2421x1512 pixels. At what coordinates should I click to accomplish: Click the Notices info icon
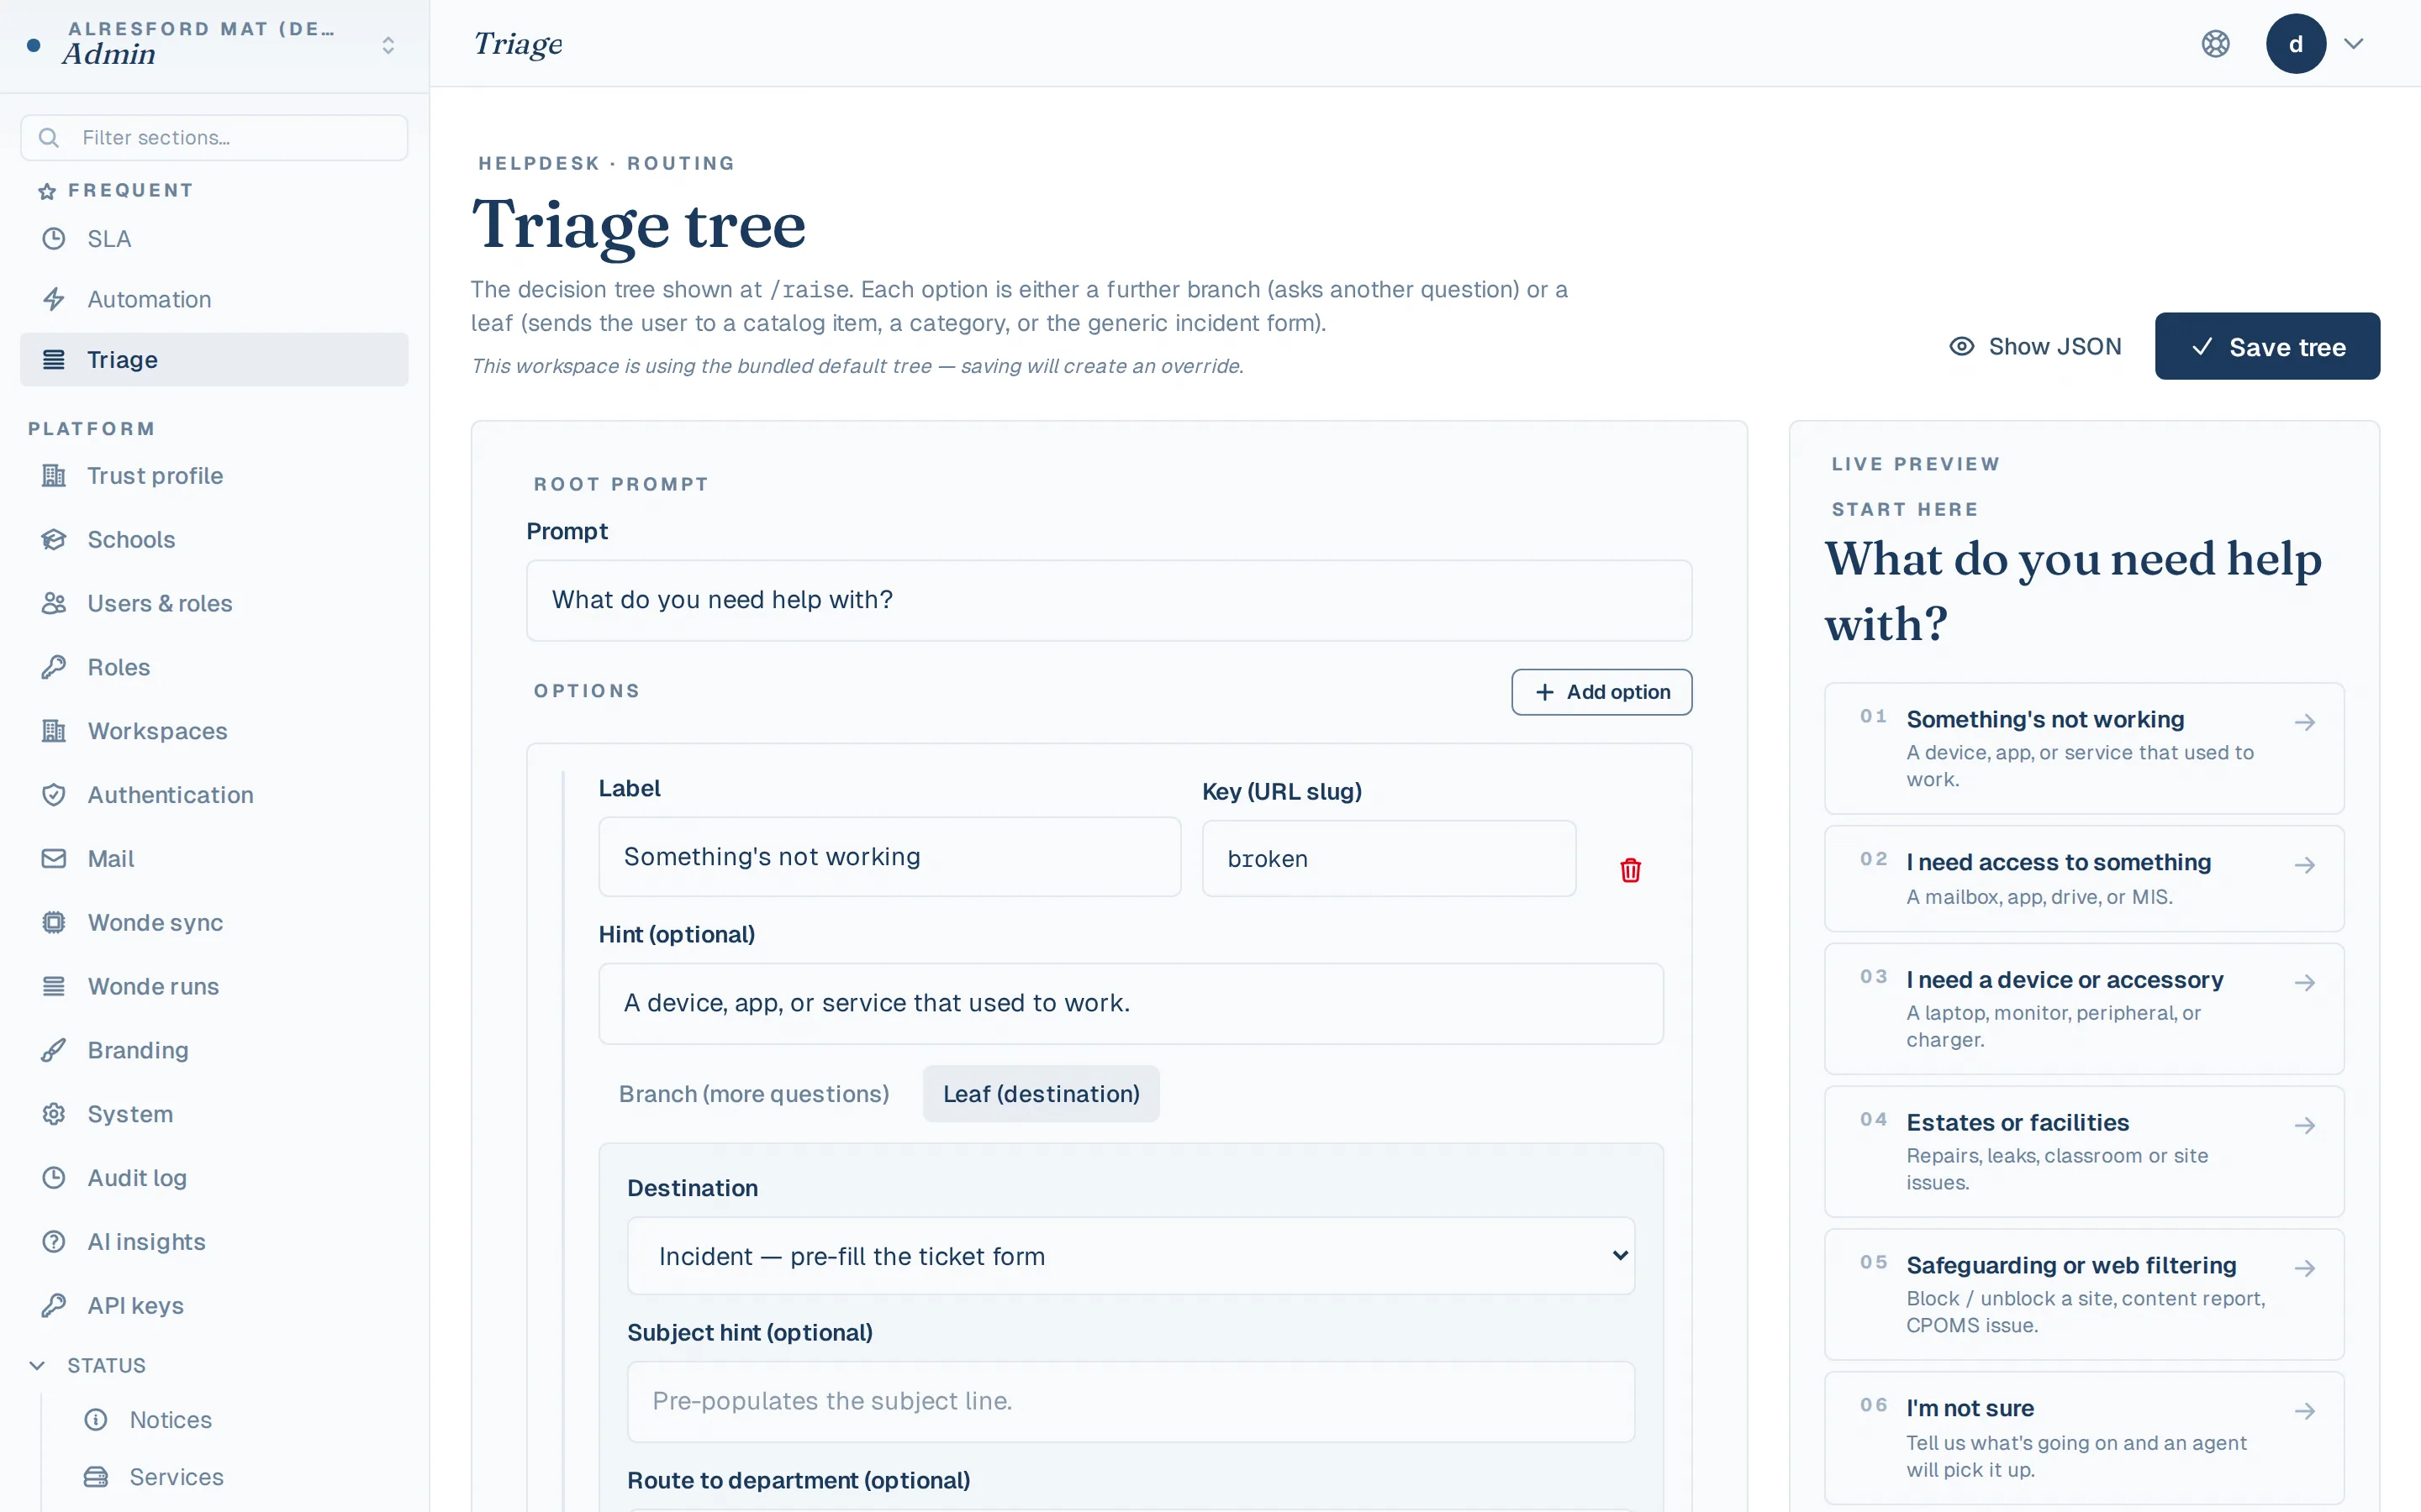[96, 1420]
